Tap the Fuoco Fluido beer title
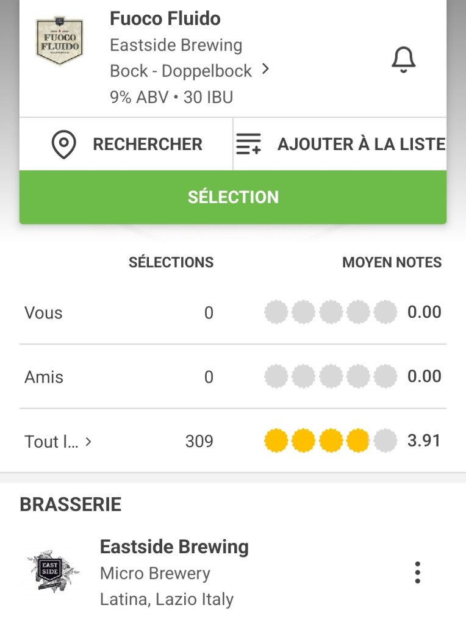Screen dimensions: 466x624 [165, 19]
